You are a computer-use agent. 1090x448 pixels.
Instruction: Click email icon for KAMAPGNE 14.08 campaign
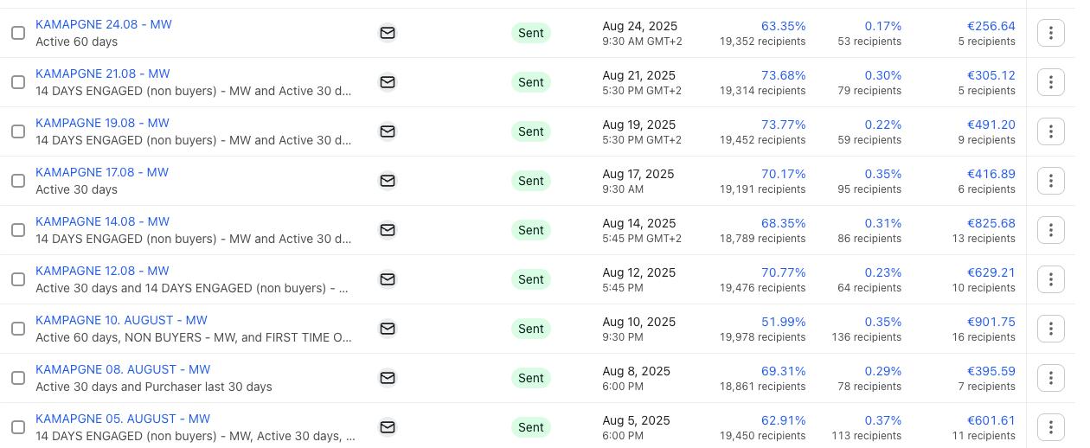[388, 230]
